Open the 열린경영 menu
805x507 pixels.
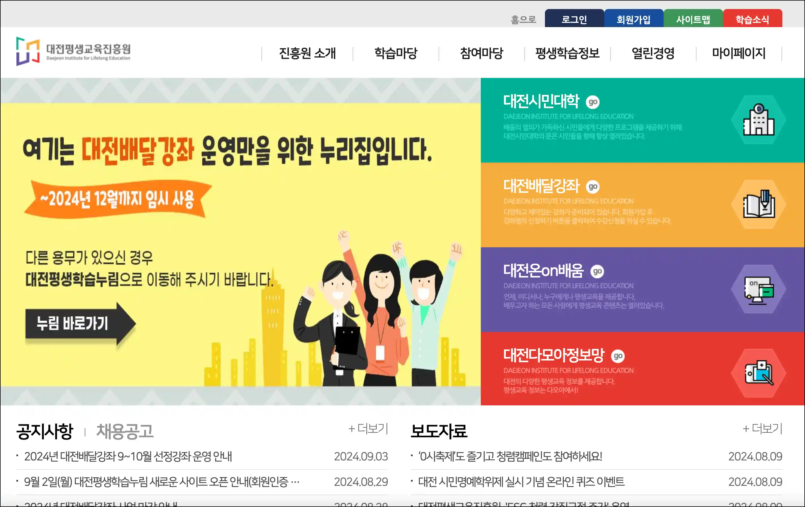coord(653,53)
